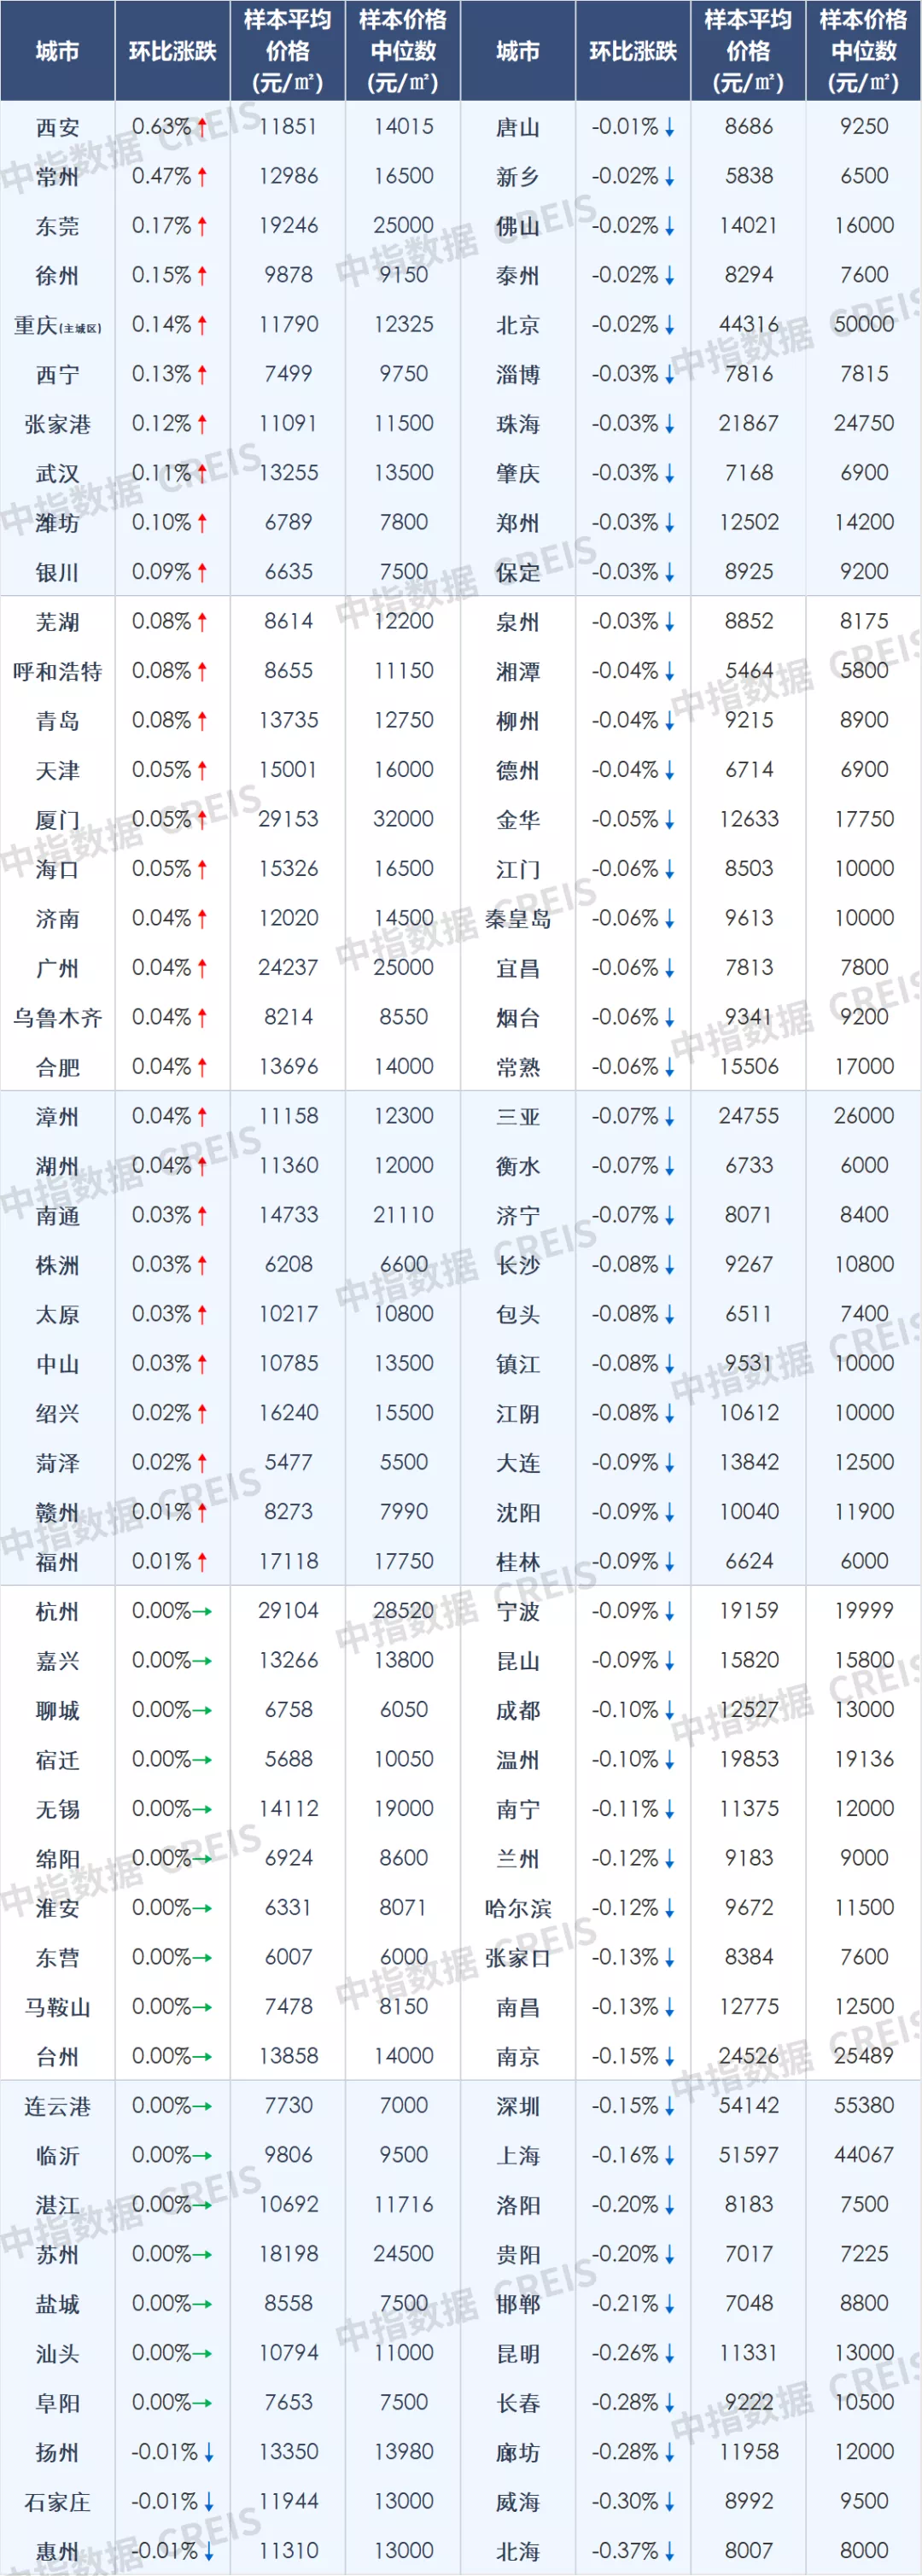The image size is (922, 2576).
Task: Click 杭州's median price 28520
Action: (403, 1611)
